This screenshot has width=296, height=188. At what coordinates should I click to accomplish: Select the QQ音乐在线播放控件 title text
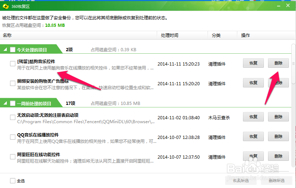[38, 135]
